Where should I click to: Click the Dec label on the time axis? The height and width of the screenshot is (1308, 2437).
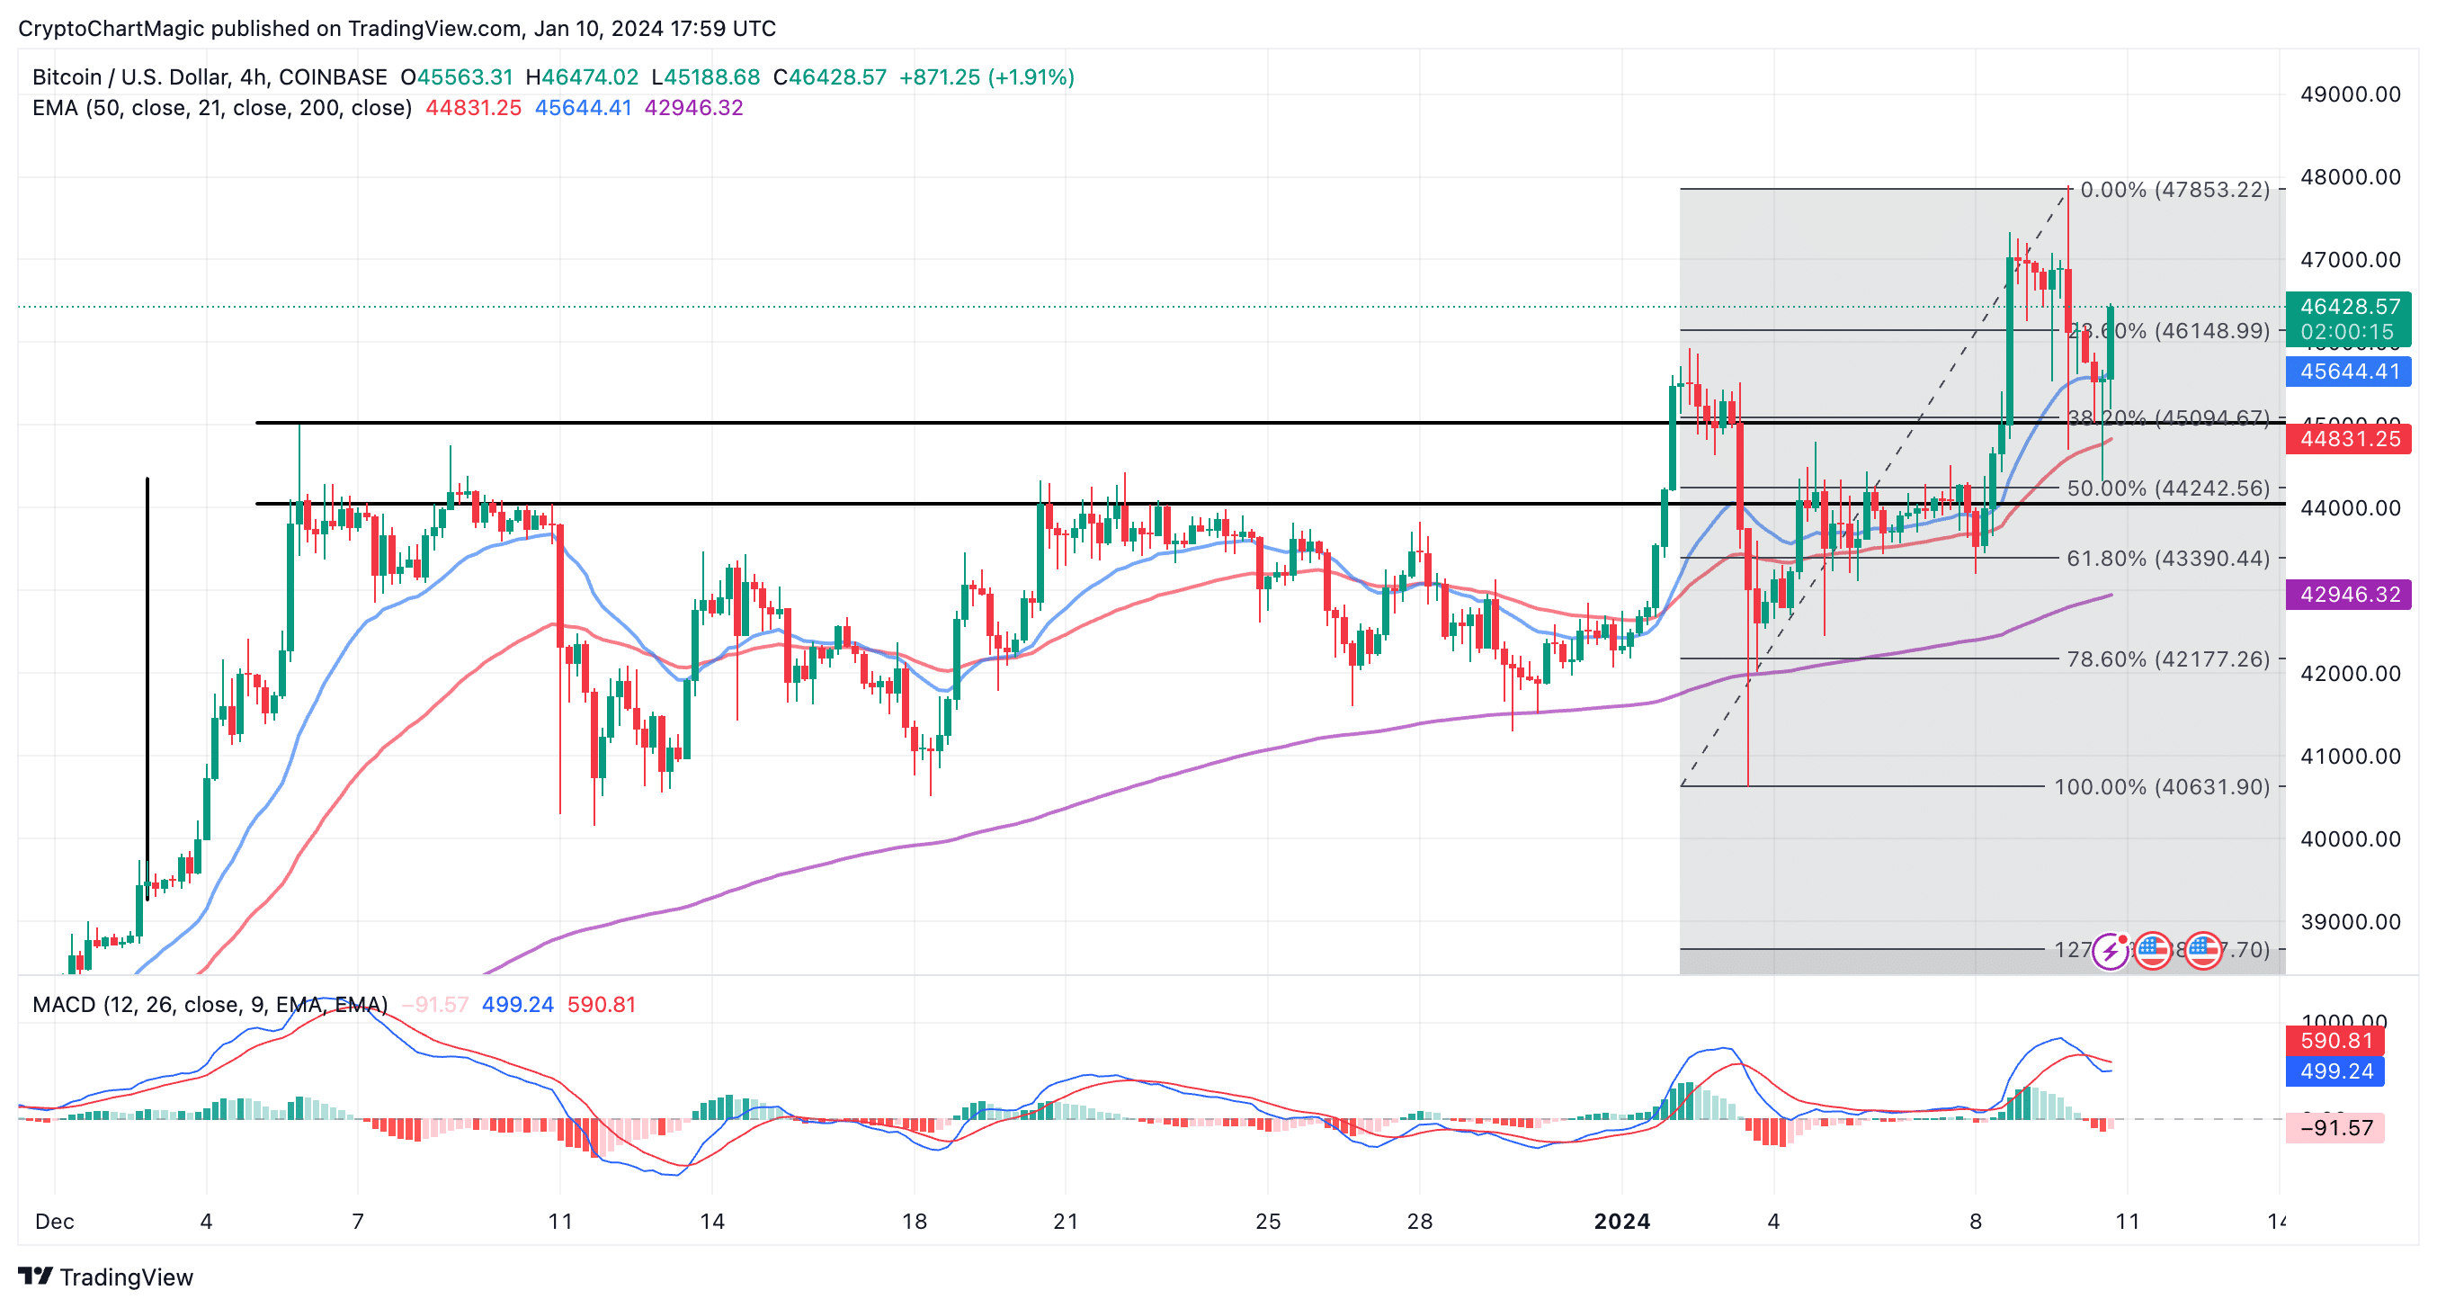point(54,1222)
